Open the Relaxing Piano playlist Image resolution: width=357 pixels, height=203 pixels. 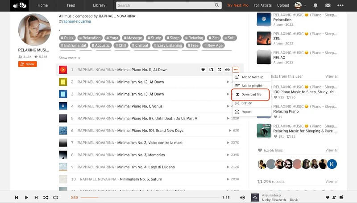click(x=286, y=111)
